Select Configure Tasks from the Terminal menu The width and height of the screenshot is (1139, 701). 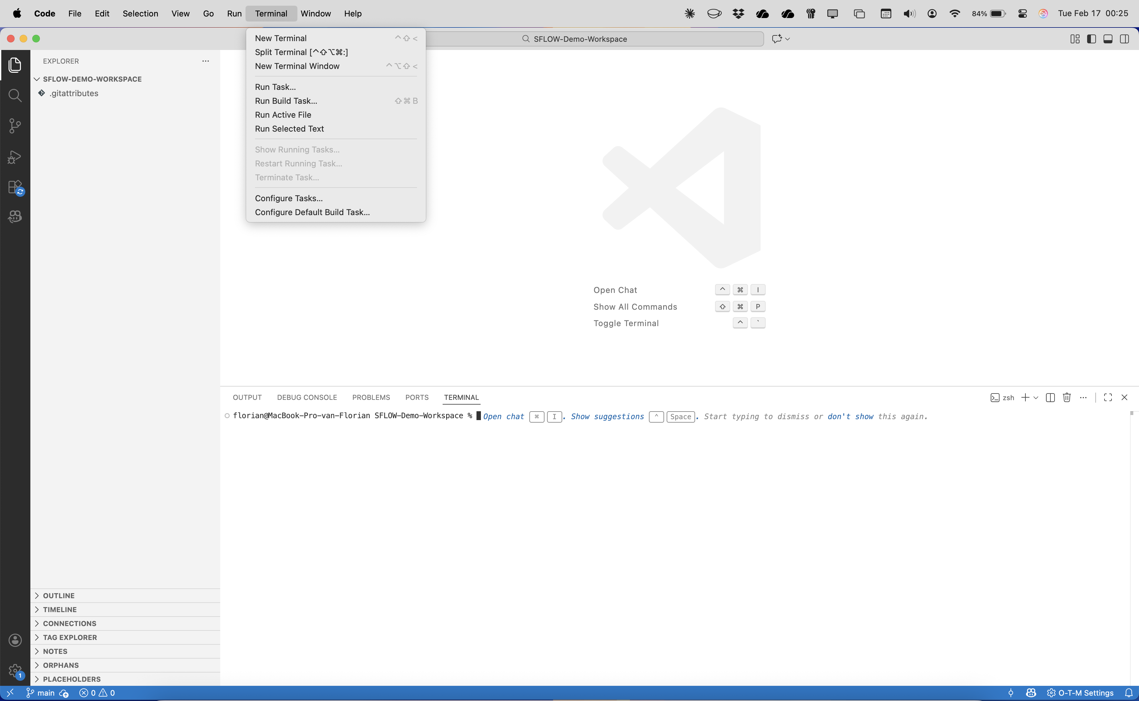pyautogui.click(x=289, y=198)
